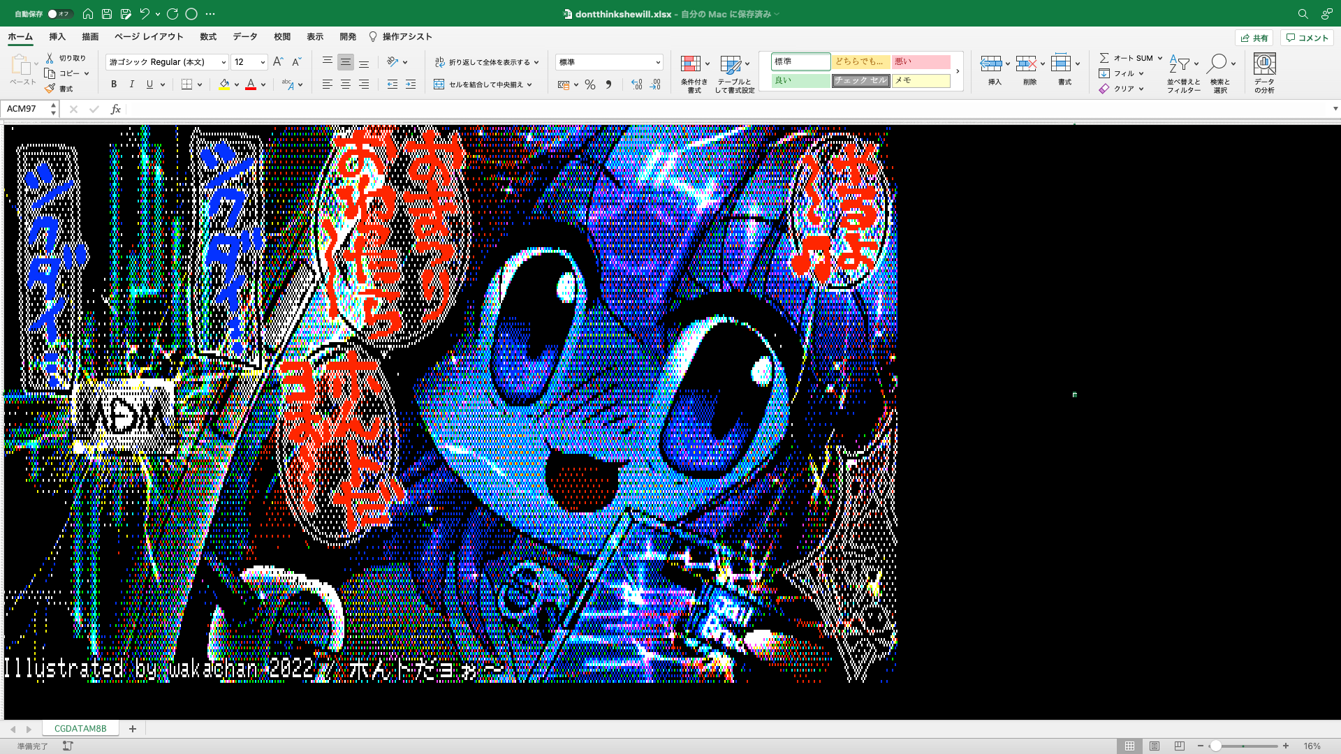The height and width of the screenshot is (754, 1341).
Task: Decrease indent of cell
Action: pos(393,84)
